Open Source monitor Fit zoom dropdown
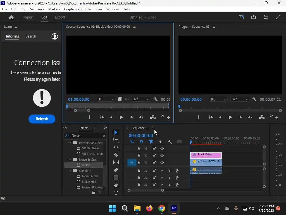 click(x=106, y=99)
